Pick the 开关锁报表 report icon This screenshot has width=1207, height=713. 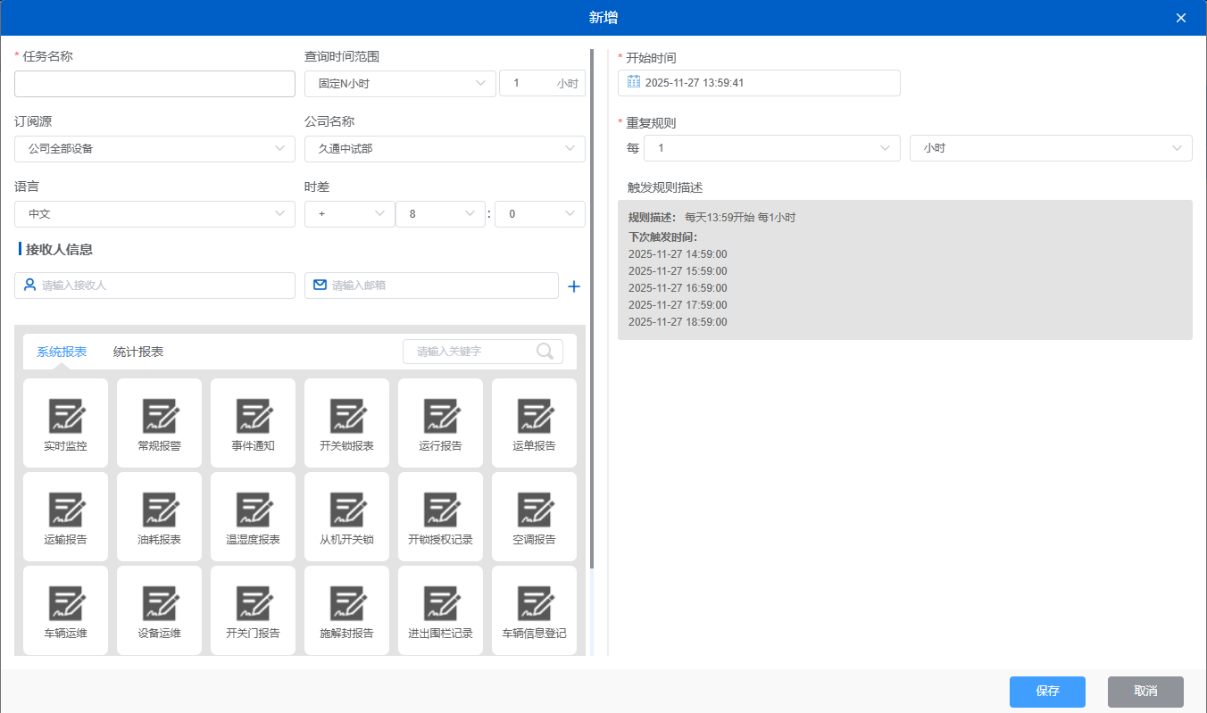(x=346, y=418)
